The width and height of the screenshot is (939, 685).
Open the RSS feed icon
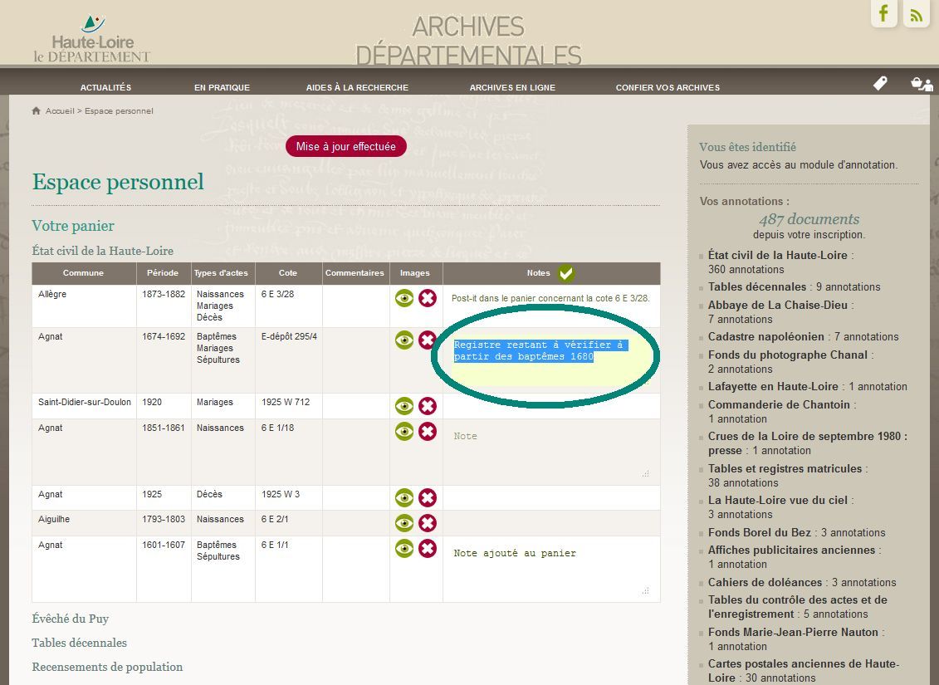pyautogui.click(x=916, y=14)
